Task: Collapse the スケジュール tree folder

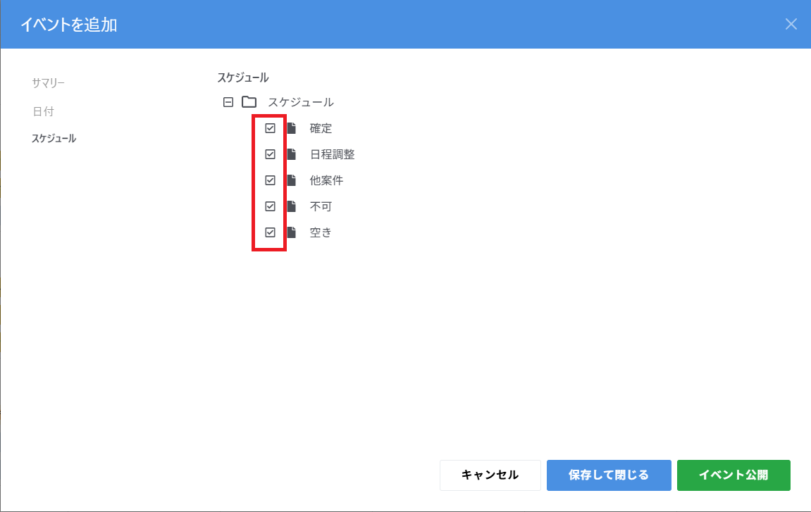Action: pyautogui.click(x=228, y=102)
